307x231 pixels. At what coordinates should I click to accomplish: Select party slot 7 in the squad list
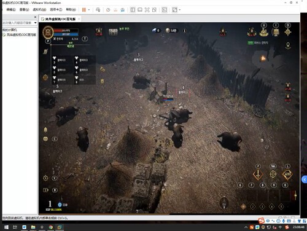click(x=62, y=80)
